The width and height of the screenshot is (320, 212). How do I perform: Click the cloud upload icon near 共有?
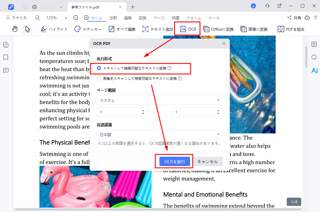coord(307,18)
